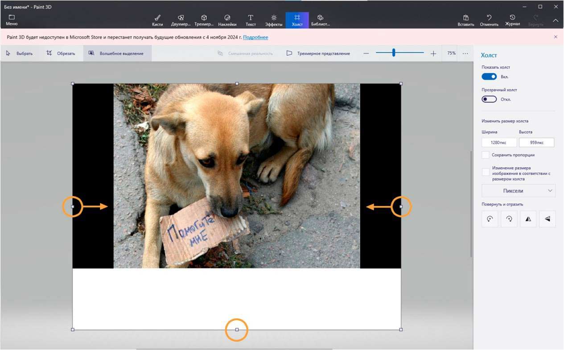Open the Двухмерные фигуры (2D shapes) tool
Viewport: 564px width, 350px height.
(x=181, y=20)
